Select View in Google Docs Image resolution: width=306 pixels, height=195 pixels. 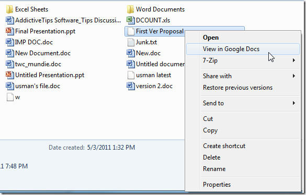243,49
